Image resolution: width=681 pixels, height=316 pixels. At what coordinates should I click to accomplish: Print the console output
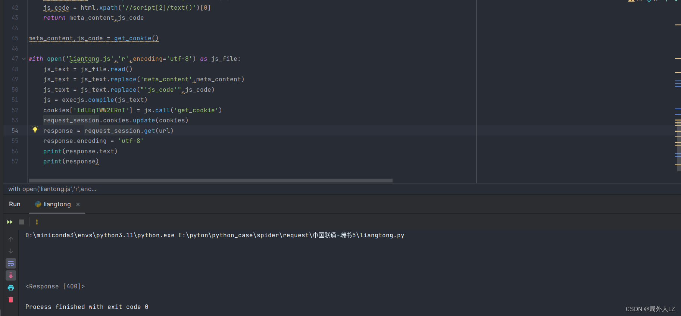pyautogui.click(x=11, y=288)
